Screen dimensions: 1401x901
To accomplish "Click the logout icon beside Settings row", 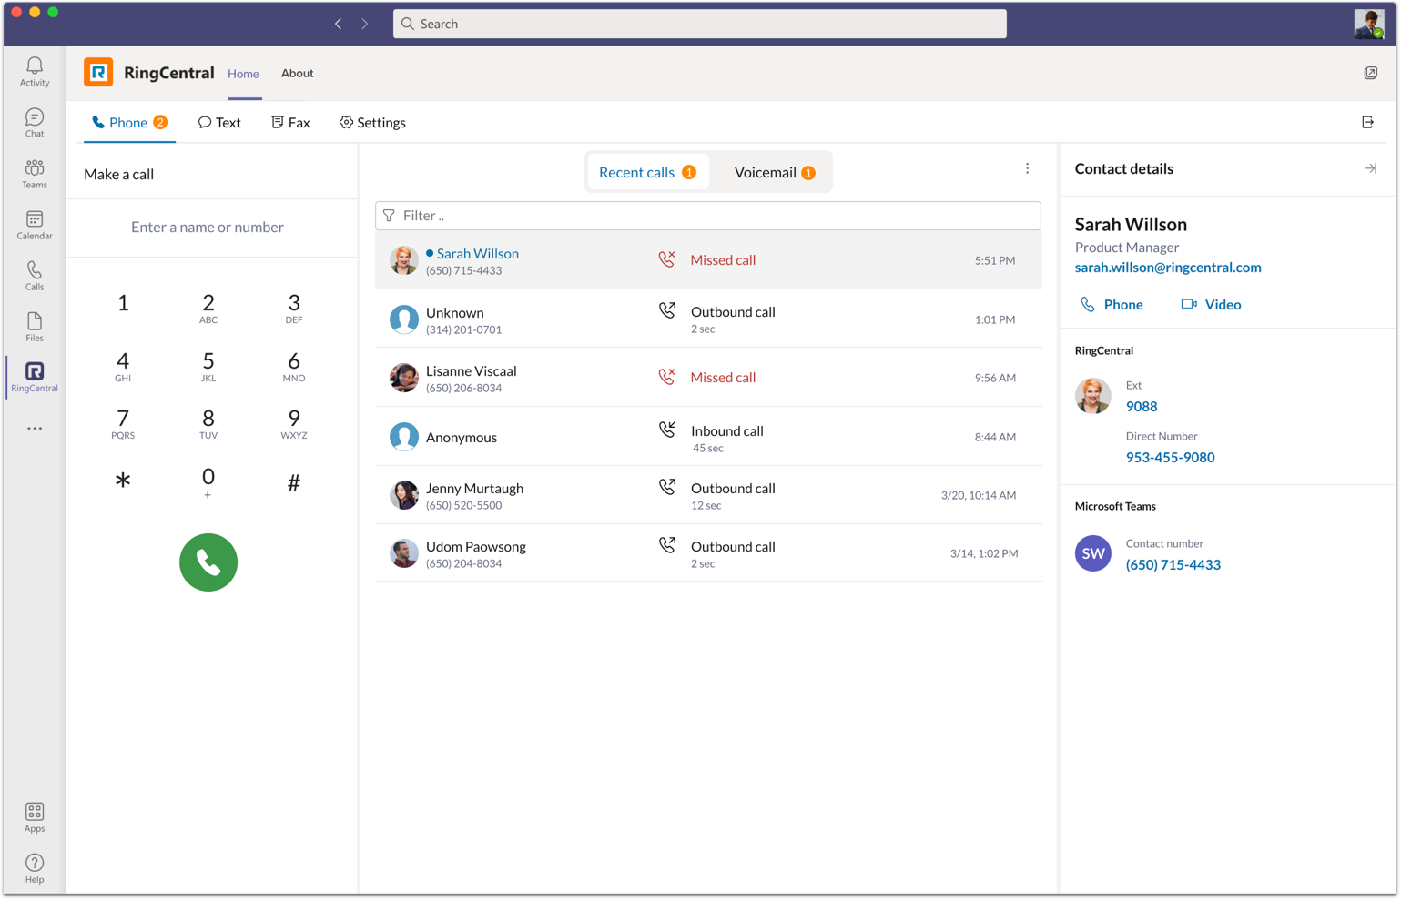I will tap(1367, 122).
